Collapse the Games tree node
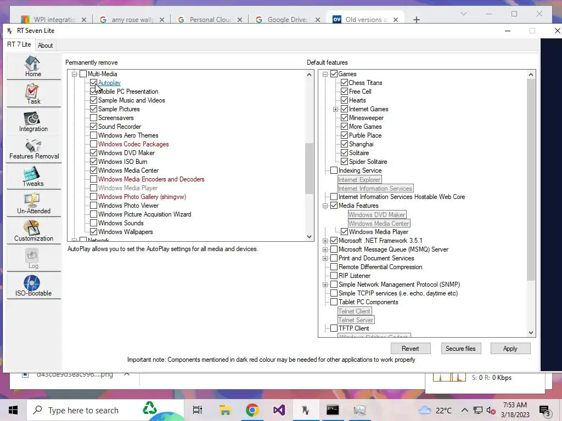This screenshot has height=421, width=562. click(x=325, y=74)
